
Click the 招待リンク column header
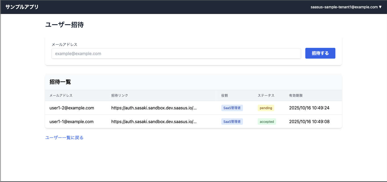coord(120,95)
